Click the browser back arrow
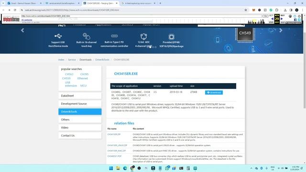Image resolution: width=306 pixels, height=172 pixels. 3,10
